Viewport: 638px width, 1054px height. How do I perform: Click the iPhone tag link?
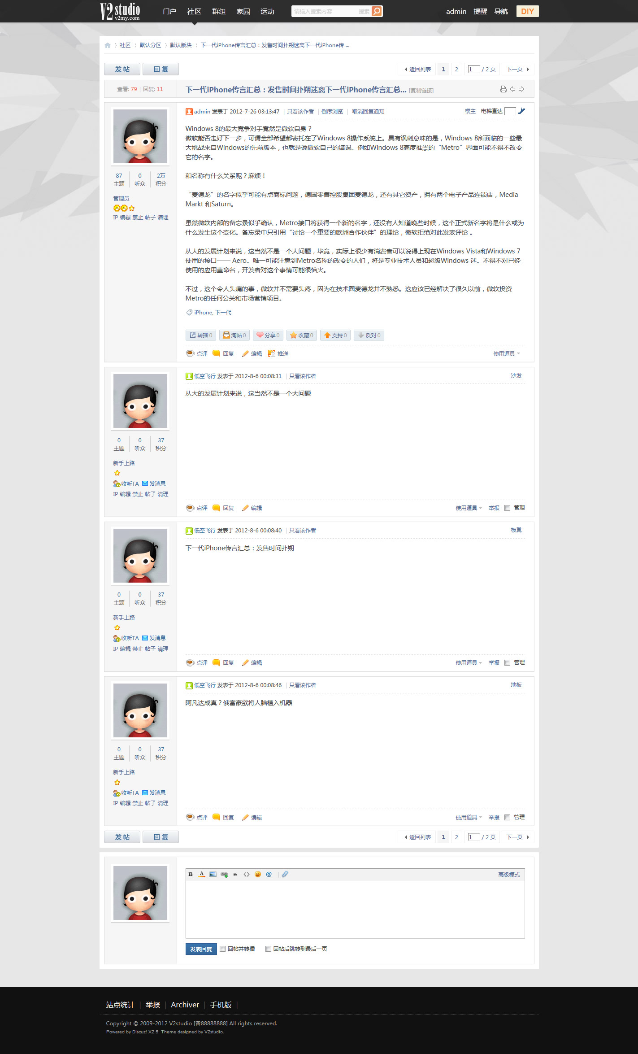pos(203,313)
